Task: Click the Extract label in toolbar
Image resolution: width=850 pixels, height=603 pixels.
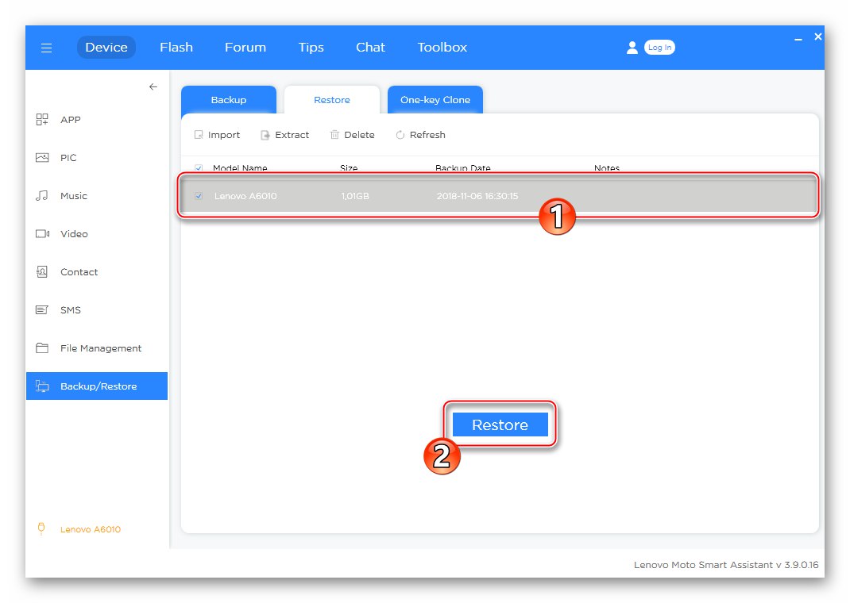Action: coord(292,135)
